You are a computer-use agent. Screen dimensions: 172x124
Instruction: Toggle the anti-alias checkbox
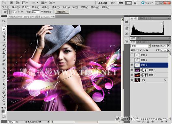[x=42, y=11]
